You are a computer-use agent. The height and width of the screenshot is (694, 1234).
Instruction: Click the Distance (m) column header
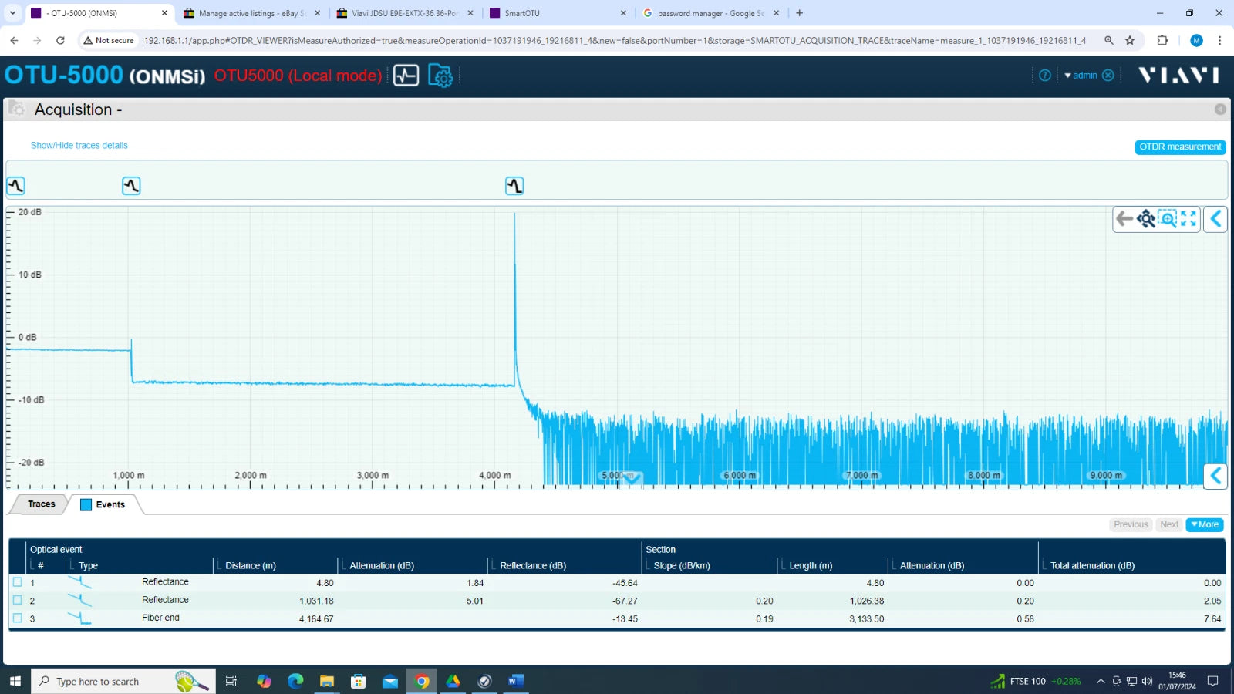(x=251, y=565)
